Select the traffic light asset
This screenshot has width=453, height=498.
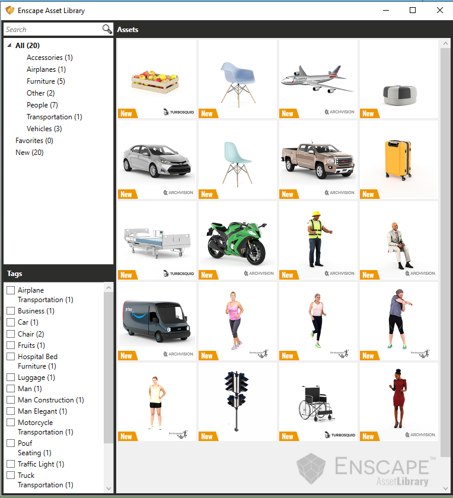pyautogui.click(x=238, y=401)
